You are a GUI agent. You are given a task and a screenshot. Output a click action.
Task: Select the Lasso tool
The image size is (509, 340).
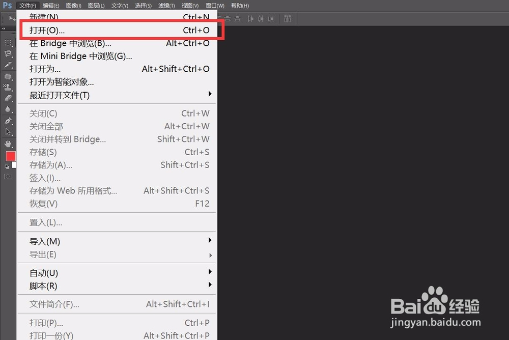pos(8,53)
